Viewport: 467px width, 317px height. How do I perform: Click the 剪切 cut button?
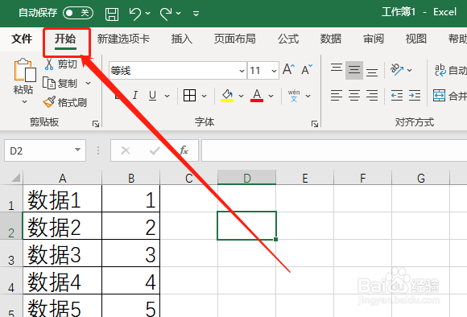(61, 64)
